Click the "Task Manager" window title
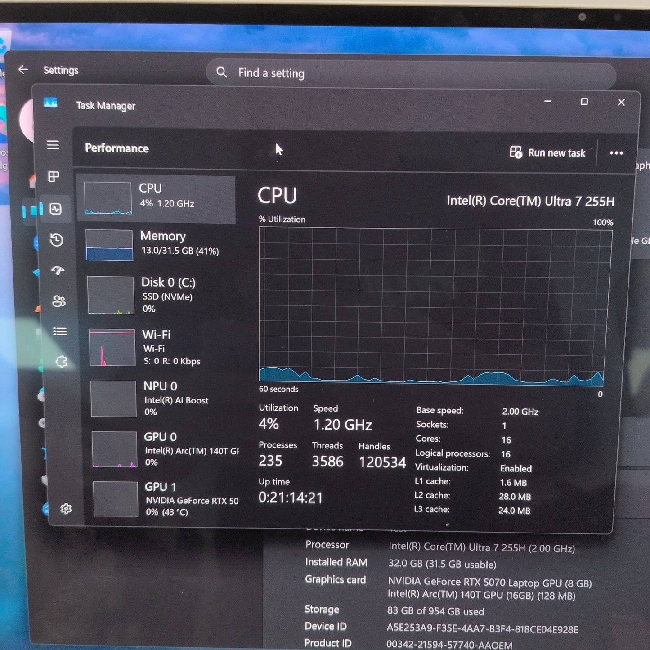The width and height of the screenshot is (650, 650). point(106,106)
